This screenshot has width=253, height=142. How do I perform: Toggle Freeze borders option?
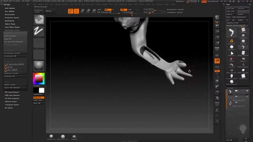pos(10,36)
